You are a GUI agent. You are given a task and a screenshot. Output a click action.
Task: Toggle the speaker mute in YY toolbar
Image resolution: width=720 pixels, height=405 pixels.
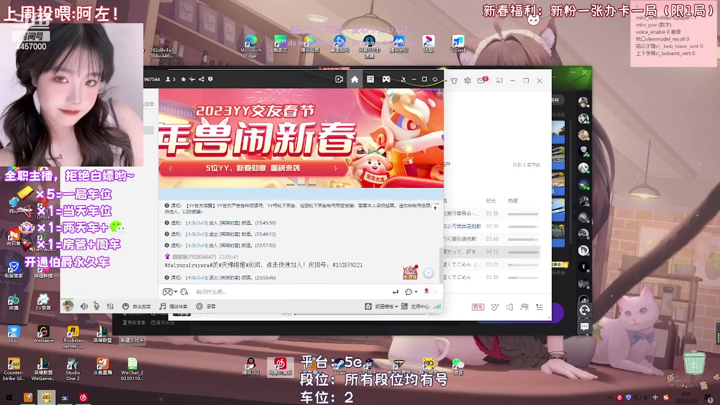[84, 307]
